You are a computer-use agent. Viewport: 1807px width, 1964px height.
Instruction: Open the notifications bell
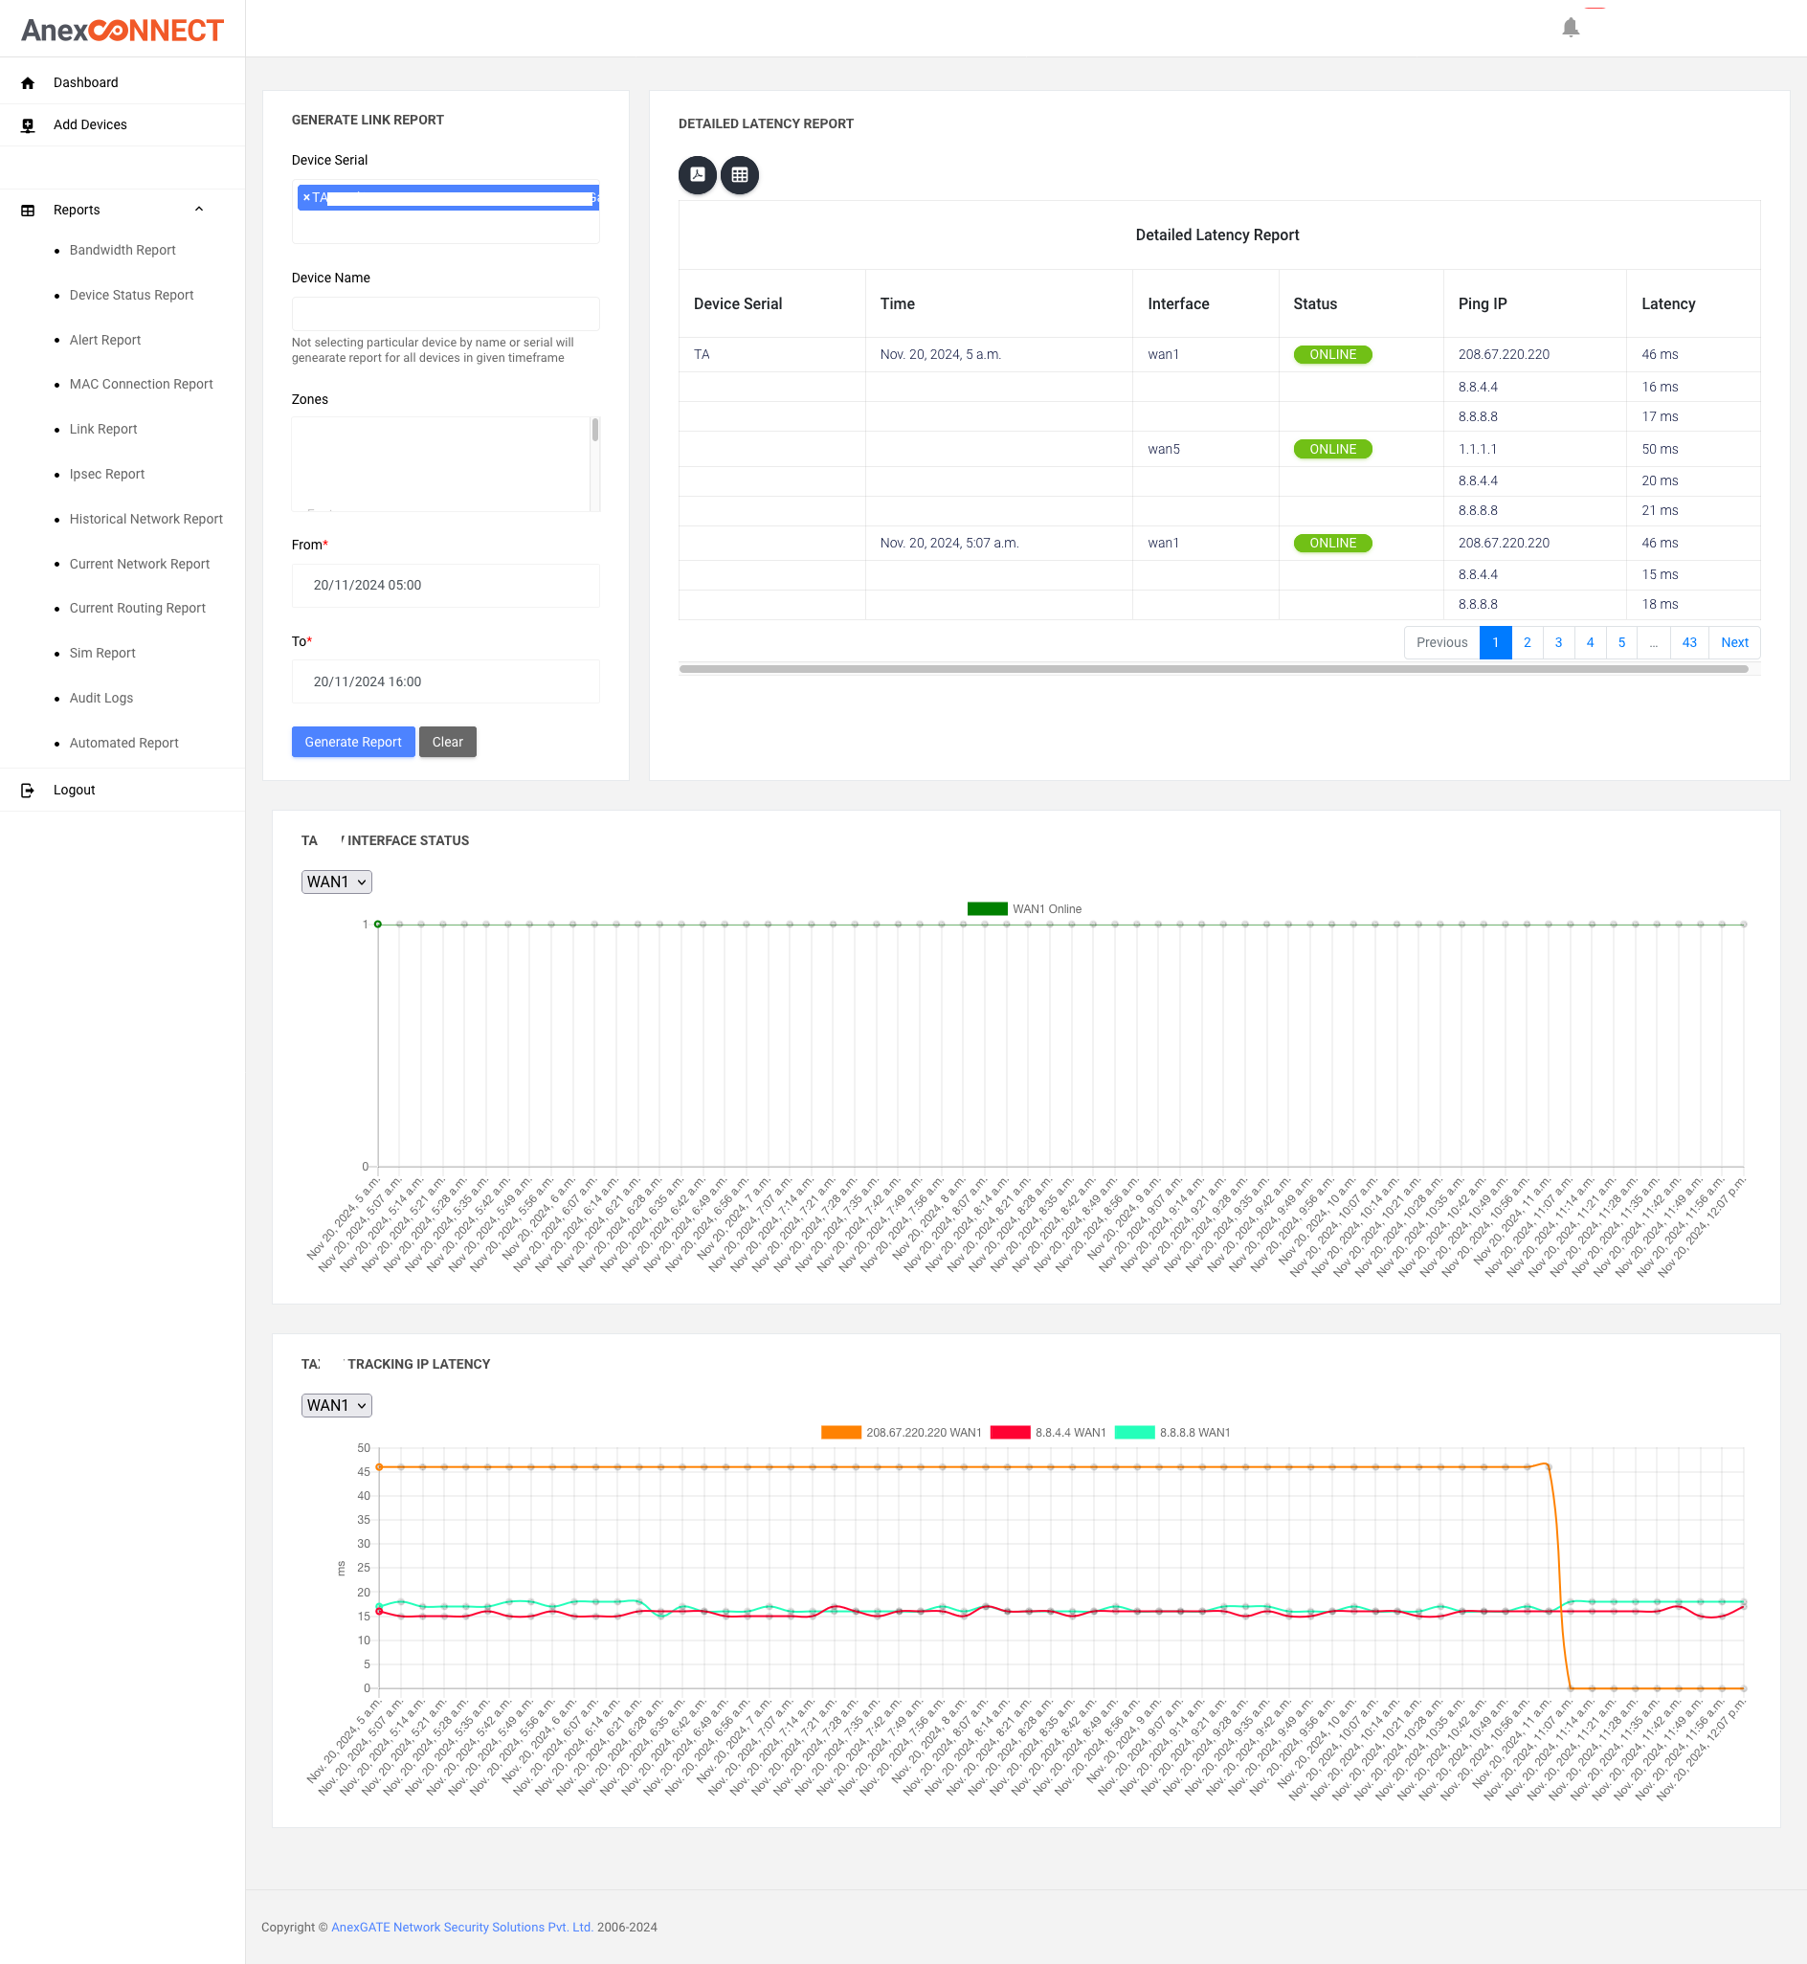pos(1571,28)
